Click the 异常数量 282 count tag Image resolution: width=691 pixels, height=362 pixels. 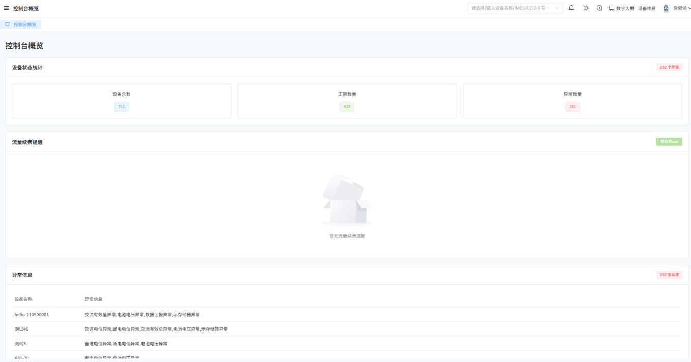[x=572, y=106]
